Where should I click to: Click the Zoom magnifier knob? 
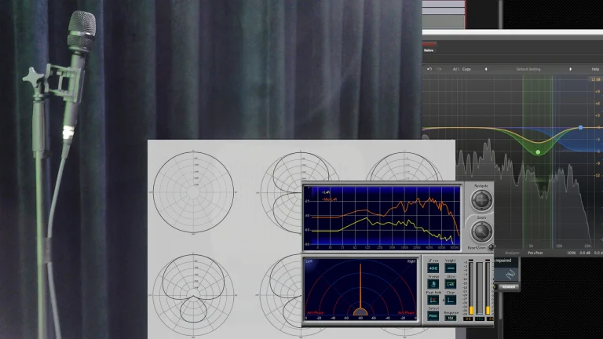481,231
